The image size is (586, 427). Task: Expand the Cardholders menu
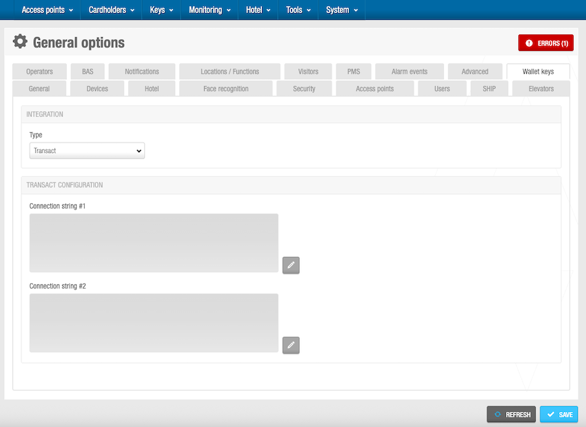(x=112, y=10)
